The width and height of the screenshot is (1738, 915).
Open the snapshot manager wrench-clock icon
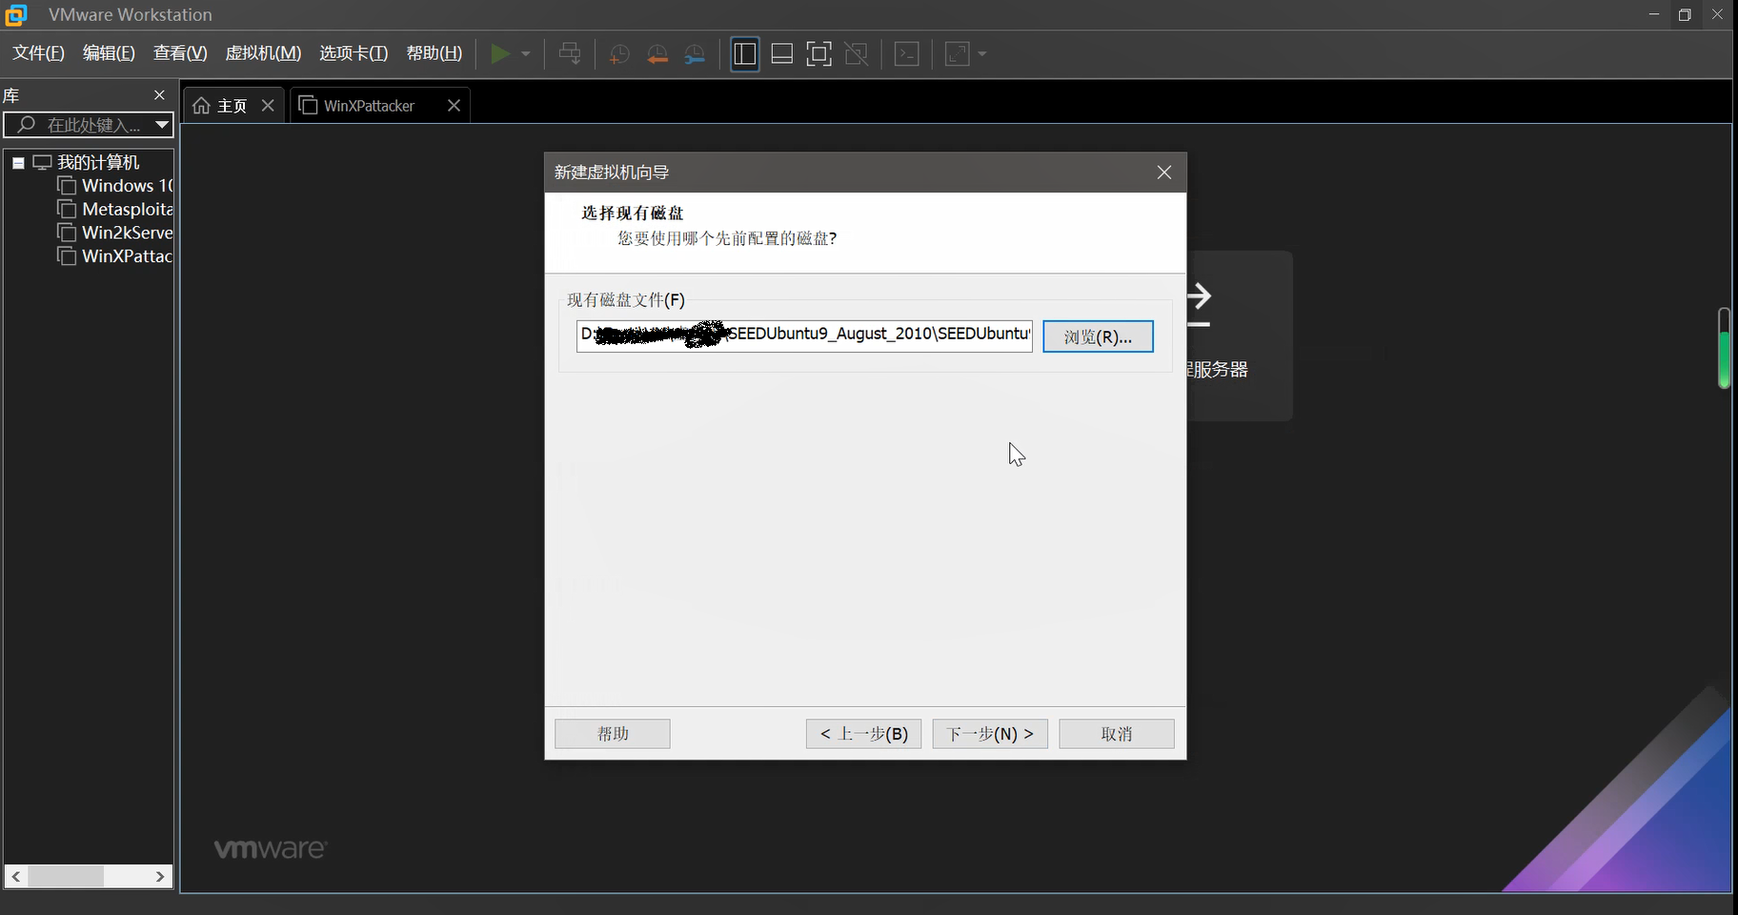click(696, 54)
